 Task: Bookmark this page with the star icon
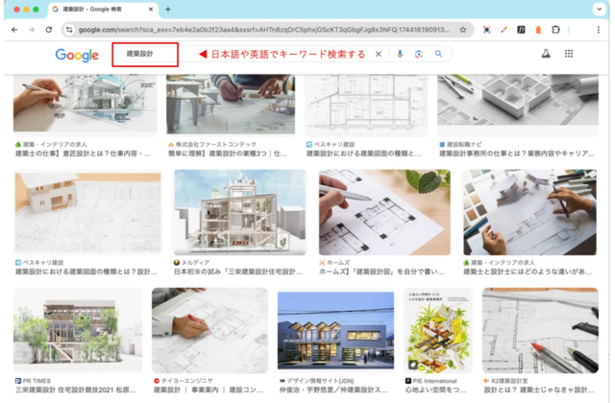tap(463, 30)
